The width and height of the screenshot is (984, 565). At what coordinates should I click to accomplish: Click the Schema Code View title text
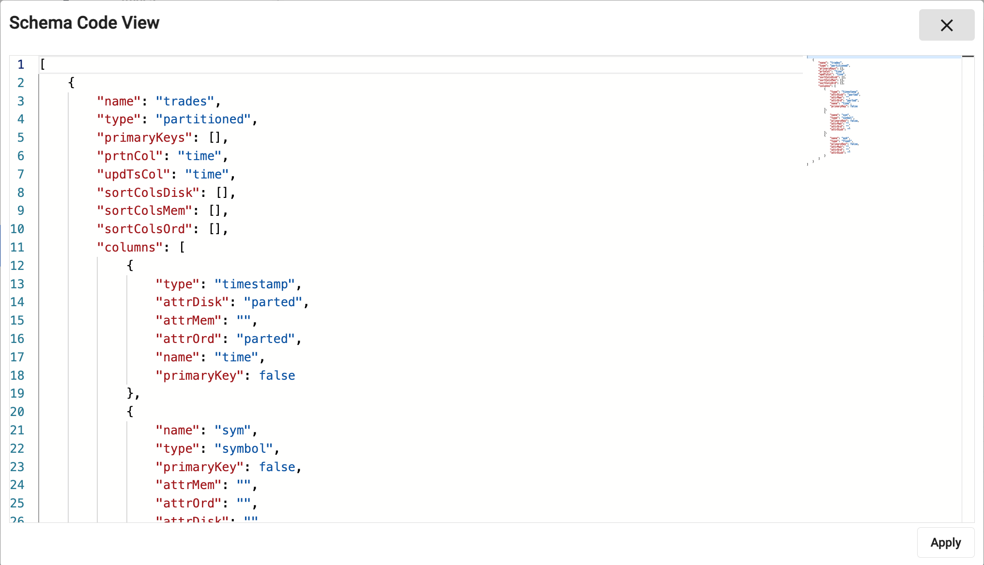click(84, 22)
